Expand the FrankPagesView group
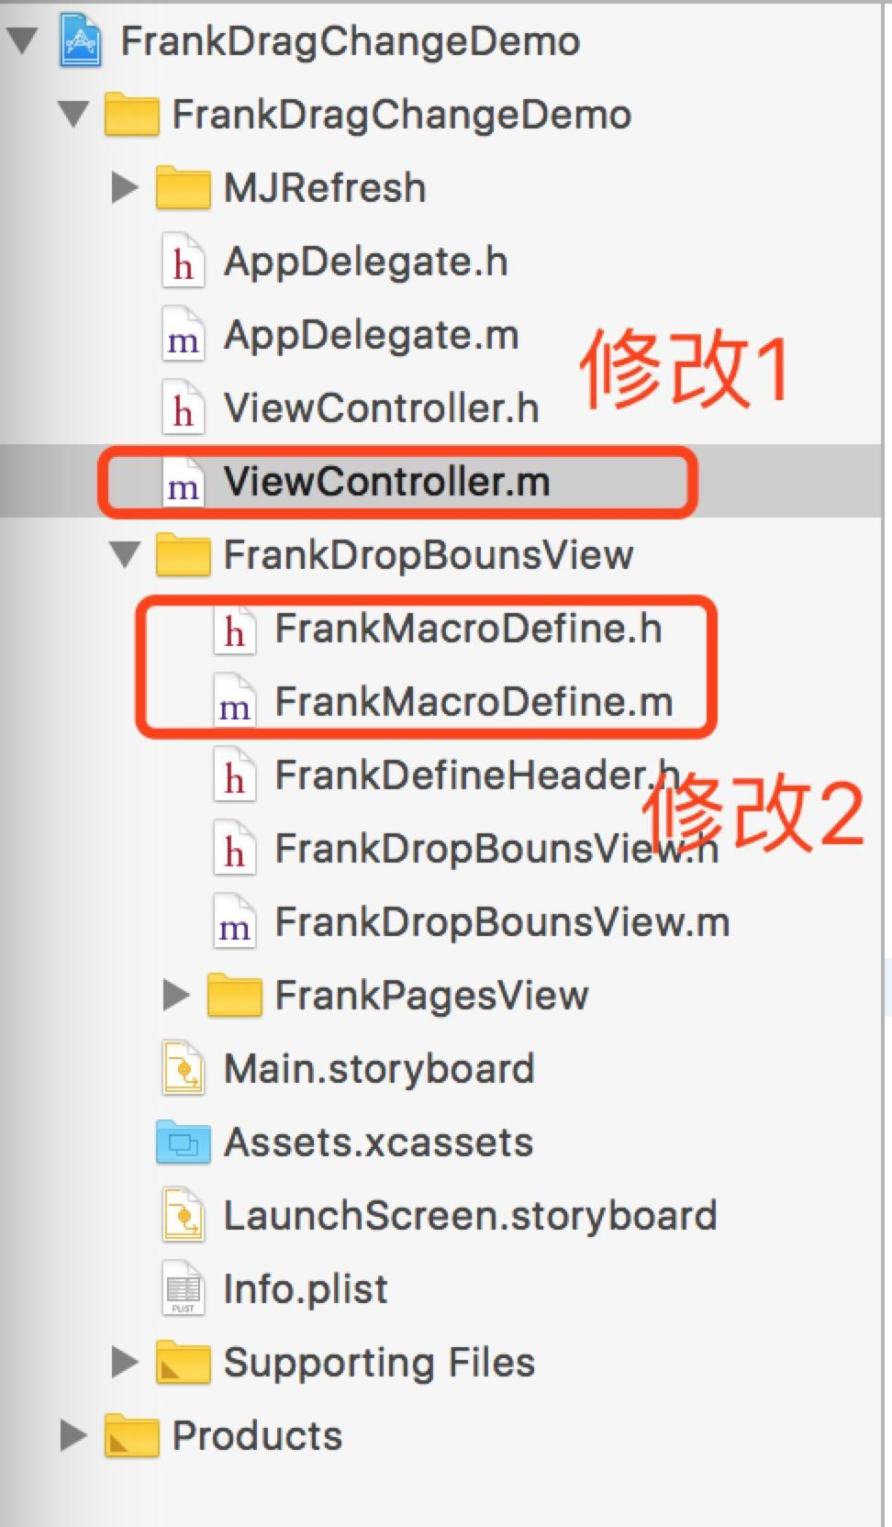Image resolution: width=892 pixels, height=1527 pixels. (x=175, y=996)
